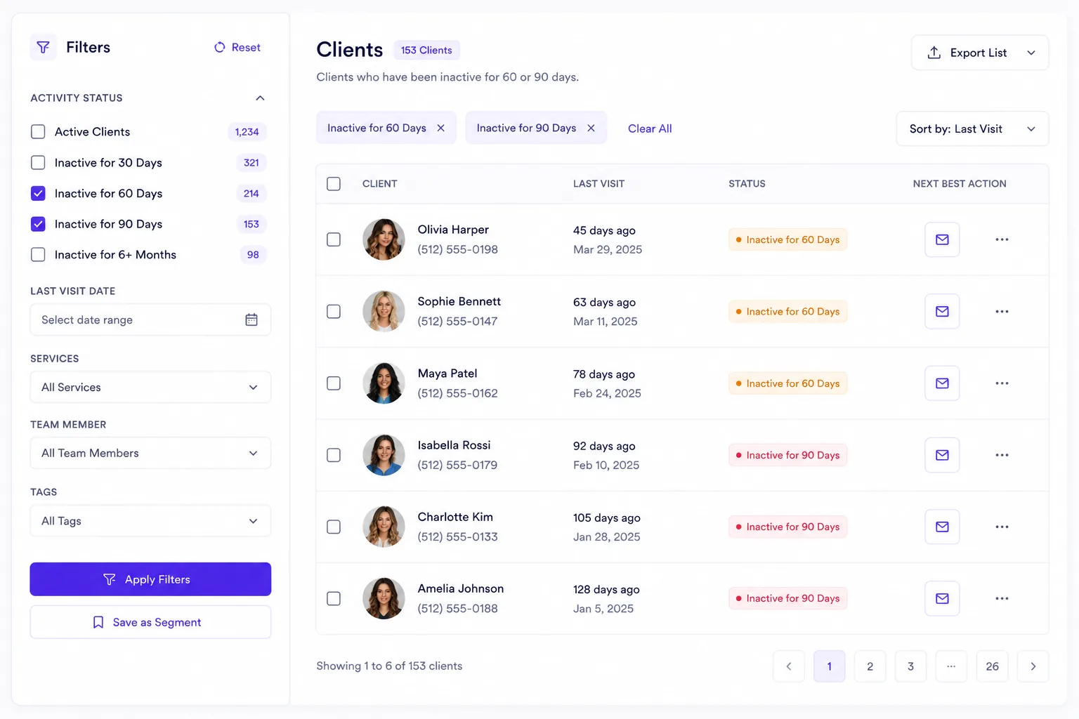Click Charlotte Kim's client name
Image resolution: width=1079 pixels, height=719 pixels.
pyautogui.click(x=455, y=517)
